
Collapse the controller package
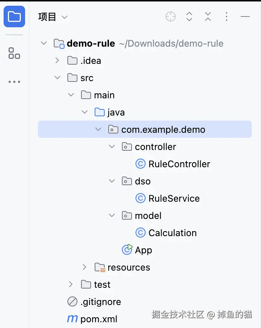coord(112,147)
